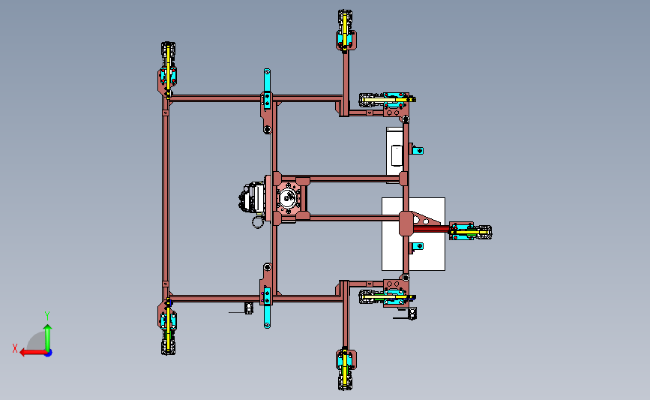
Task: Select the triangular gusset plate with holes
Action: coord(426,219)
